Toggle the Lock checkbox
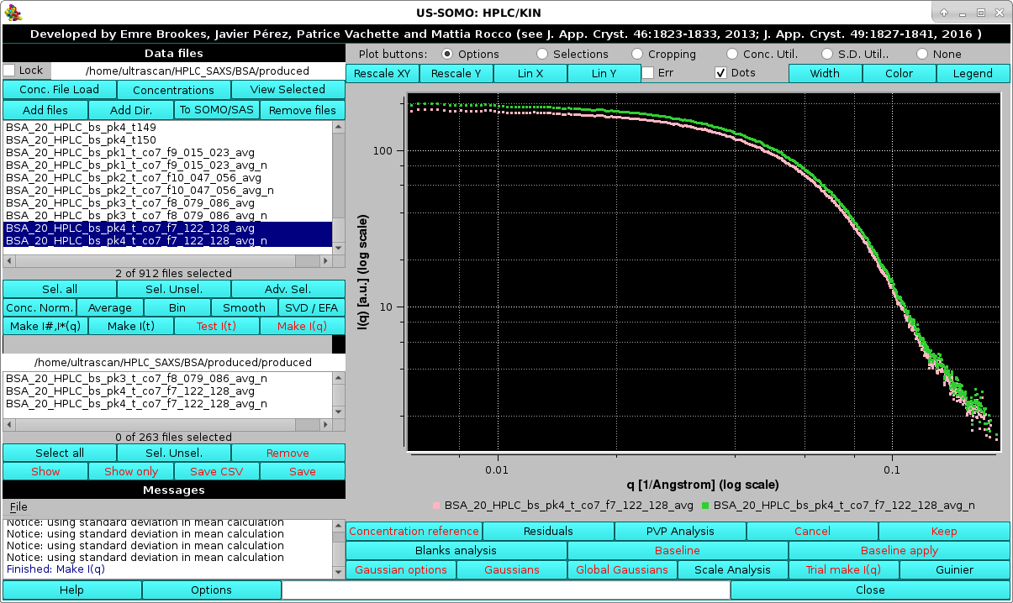The width and height of the screenshot is (1013, 603). (8, 71)
